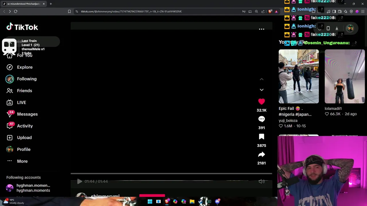Open the Explore page
Screen dimensions: 367x206
19,67
